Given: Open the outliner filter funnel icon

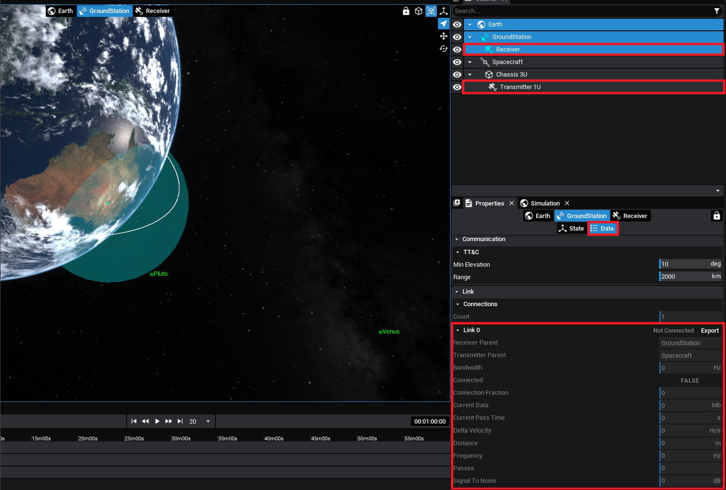Looking at the screenshot, I should coord(717,11).
